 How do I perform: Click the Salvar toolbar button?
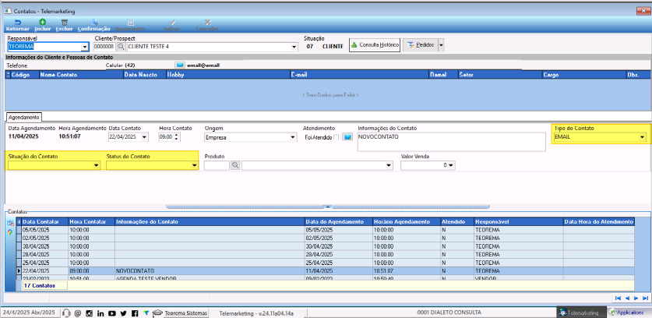point(171,26)
